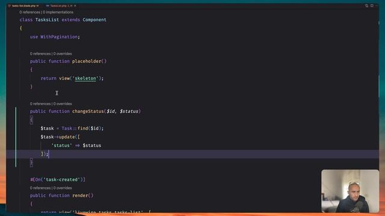The height and width of the screenshot is (216, 385).
Task: Open the editor More Actions menu
Action: [x=377, y=5]
